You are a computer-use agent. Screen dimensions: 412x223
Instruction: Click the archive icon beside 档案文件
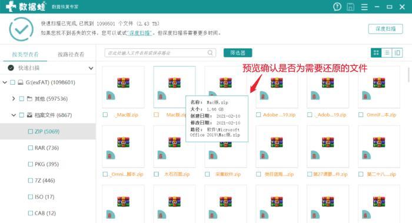tap(29, 115)
